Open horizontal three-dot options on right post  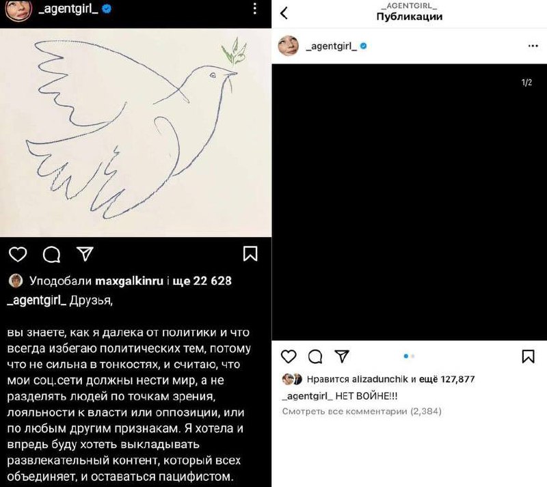point(533,46)
